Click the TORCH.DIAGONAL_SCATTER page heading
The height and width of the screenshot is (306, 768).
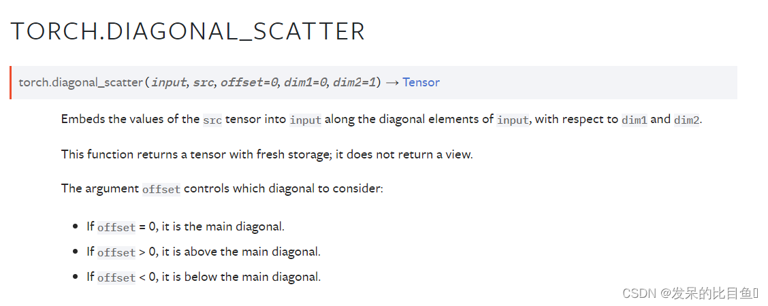click(188, 32)
